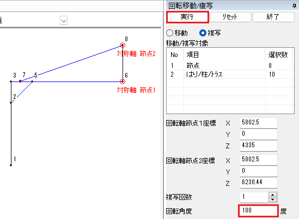Open the dropdown arrow above the canvas
Image resolution: width=299 pixels, height=219 pixels.
click(x=64, y=21)
